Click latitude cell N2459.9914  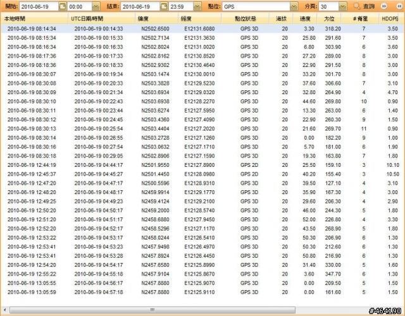155,192
